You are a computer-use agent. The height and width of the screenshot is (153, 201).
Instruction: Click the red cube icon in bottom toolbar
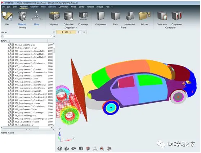(88, 149)
